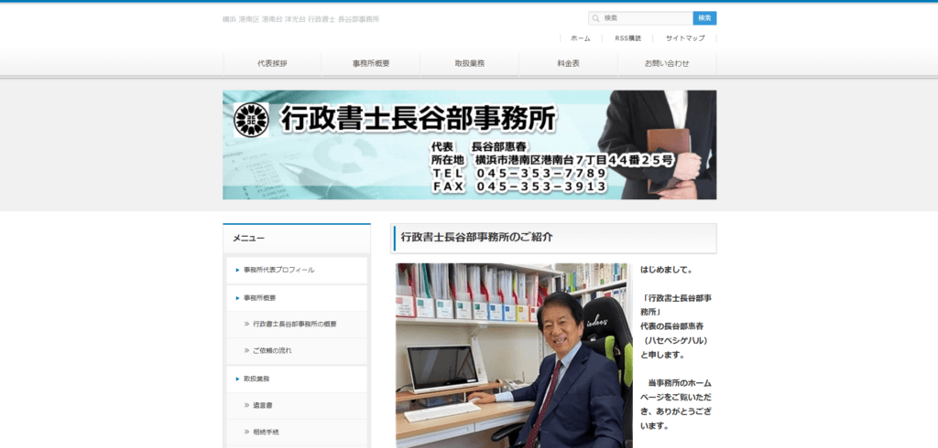Image resolution: width=938 pixels, height=448 pixels.
Task: Go to the サイトマップ page
Action: click(685, 38)
